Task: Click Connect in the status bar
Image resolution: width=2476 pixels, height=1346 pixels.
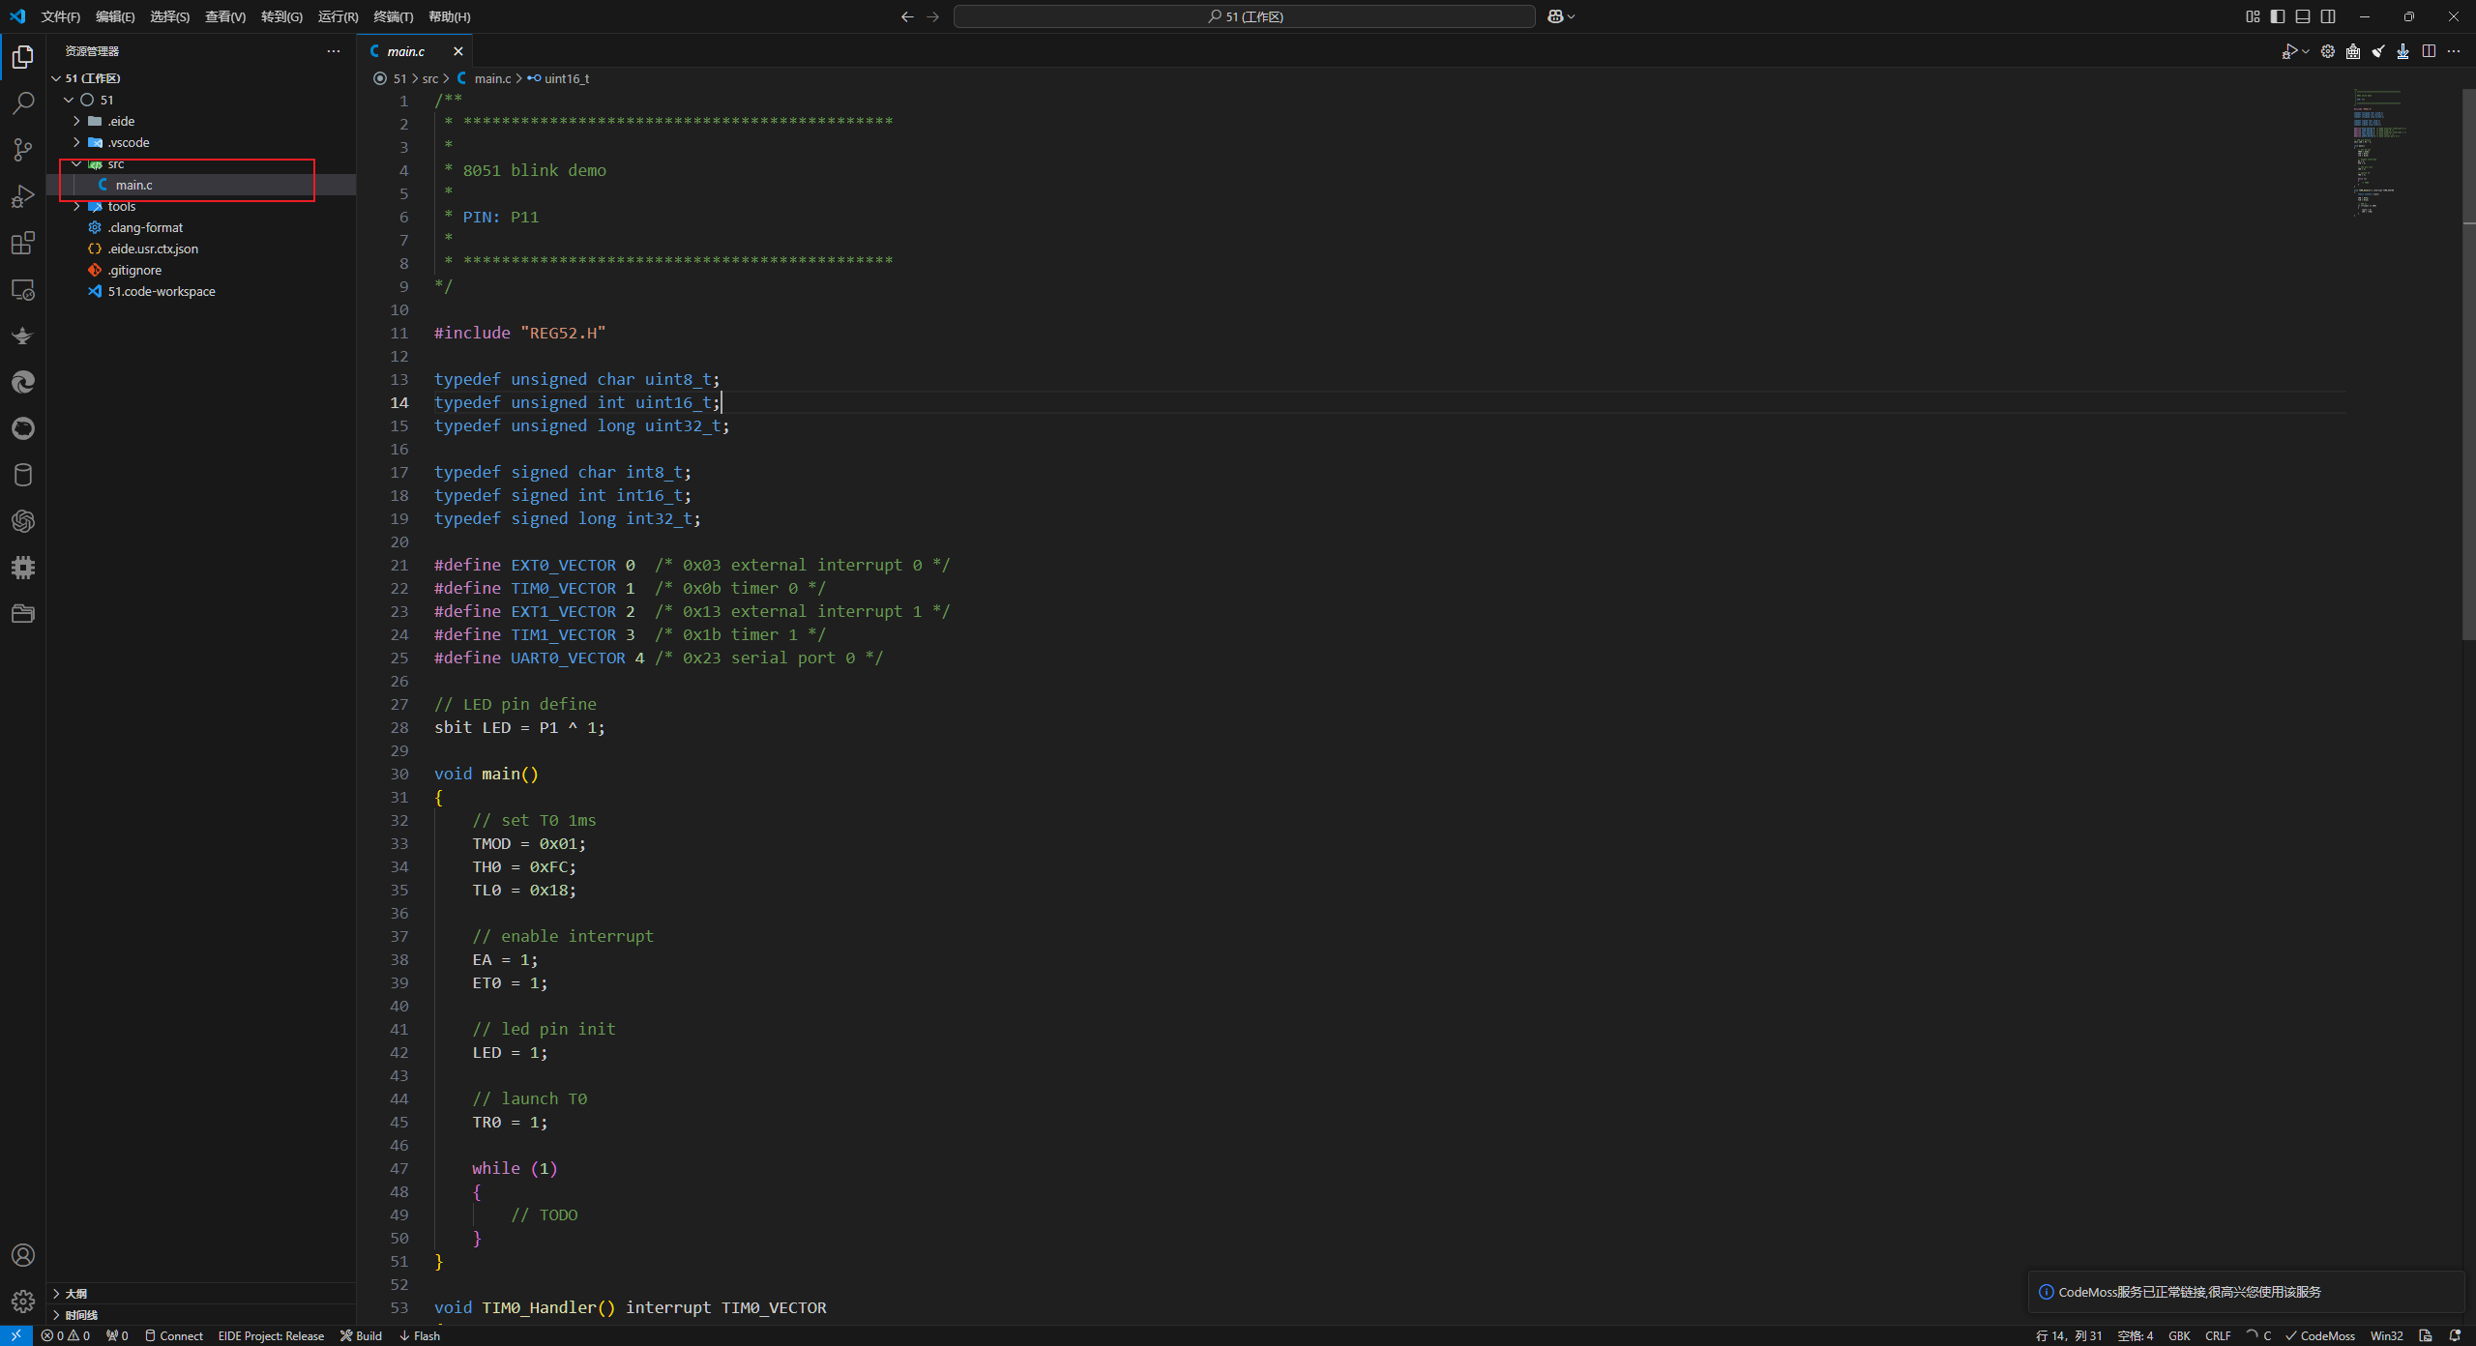Action: [x=174, y=1335]
